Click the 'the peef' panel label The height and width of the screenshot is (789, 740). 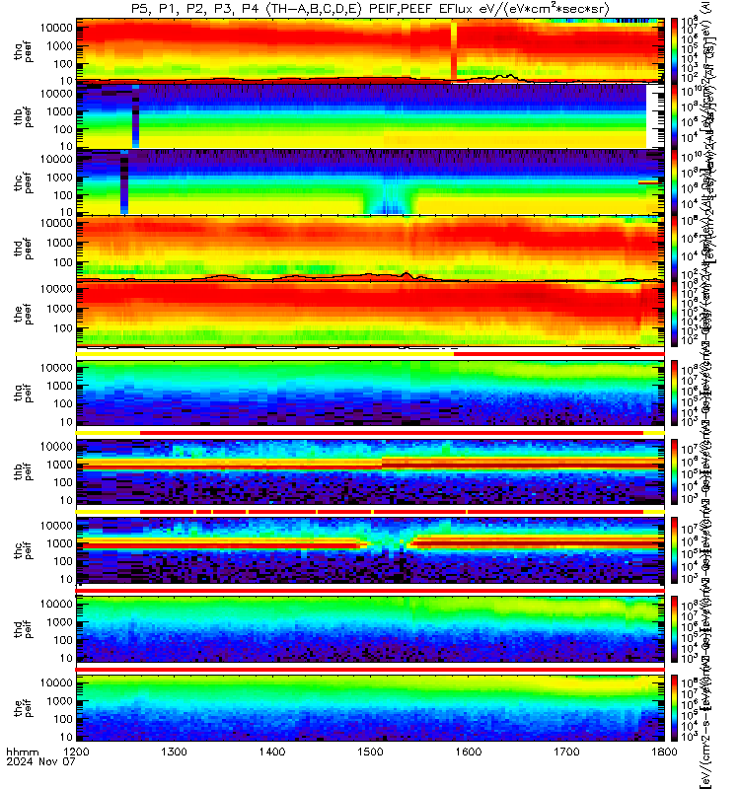click(x=23, y=314)
